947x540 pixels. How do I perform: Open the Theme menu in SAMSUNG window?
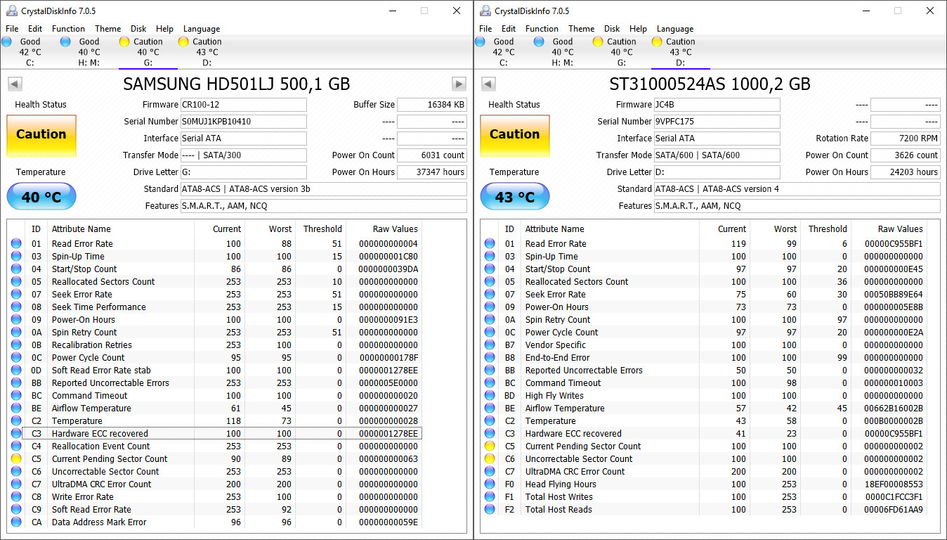107,29
